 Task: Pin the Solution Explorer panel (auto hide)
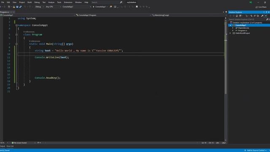[x=266, y=12]
